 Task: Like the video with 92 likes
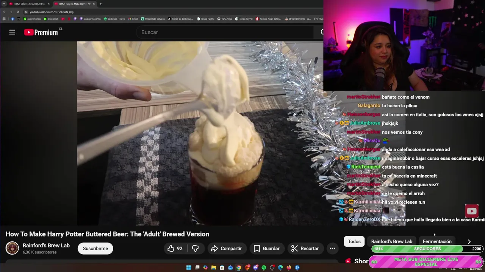175,248
